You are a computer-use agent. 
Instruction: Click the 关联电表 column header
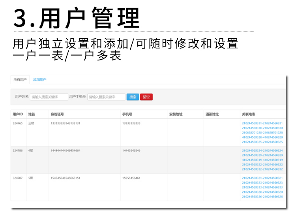tap(249, 114)
